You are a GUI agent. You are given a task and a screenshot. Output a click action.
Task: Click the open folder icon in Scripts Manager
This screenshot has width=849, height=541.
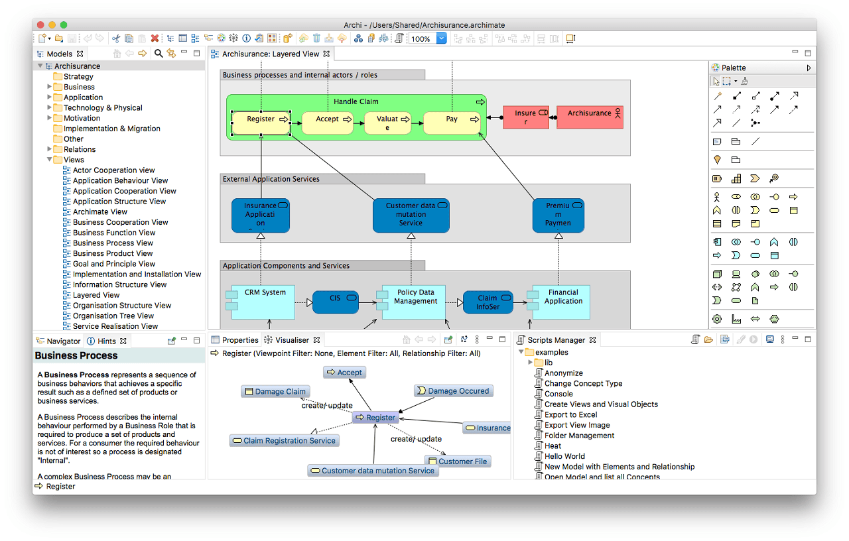708,339
